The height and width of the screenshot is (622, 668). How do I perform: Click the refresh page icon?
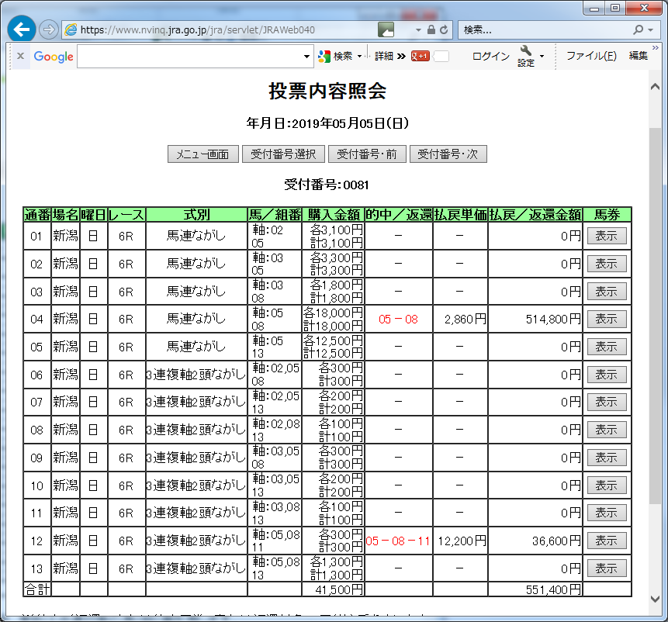click(444, 29)
